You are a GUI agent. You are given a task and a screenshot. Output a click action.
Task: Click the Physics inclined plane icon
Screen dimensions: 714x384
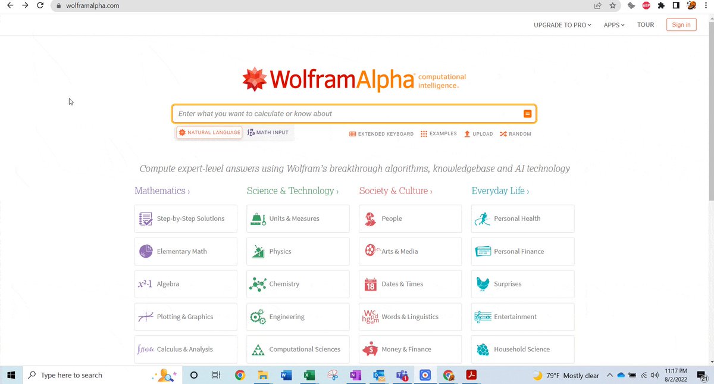258,251
